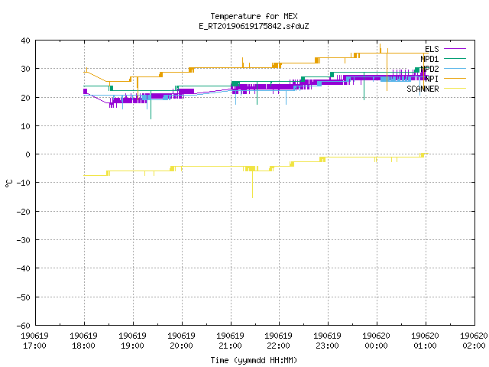489x367 pixels.
Task: Click the NPI legend label
Action: coord(432,79)
